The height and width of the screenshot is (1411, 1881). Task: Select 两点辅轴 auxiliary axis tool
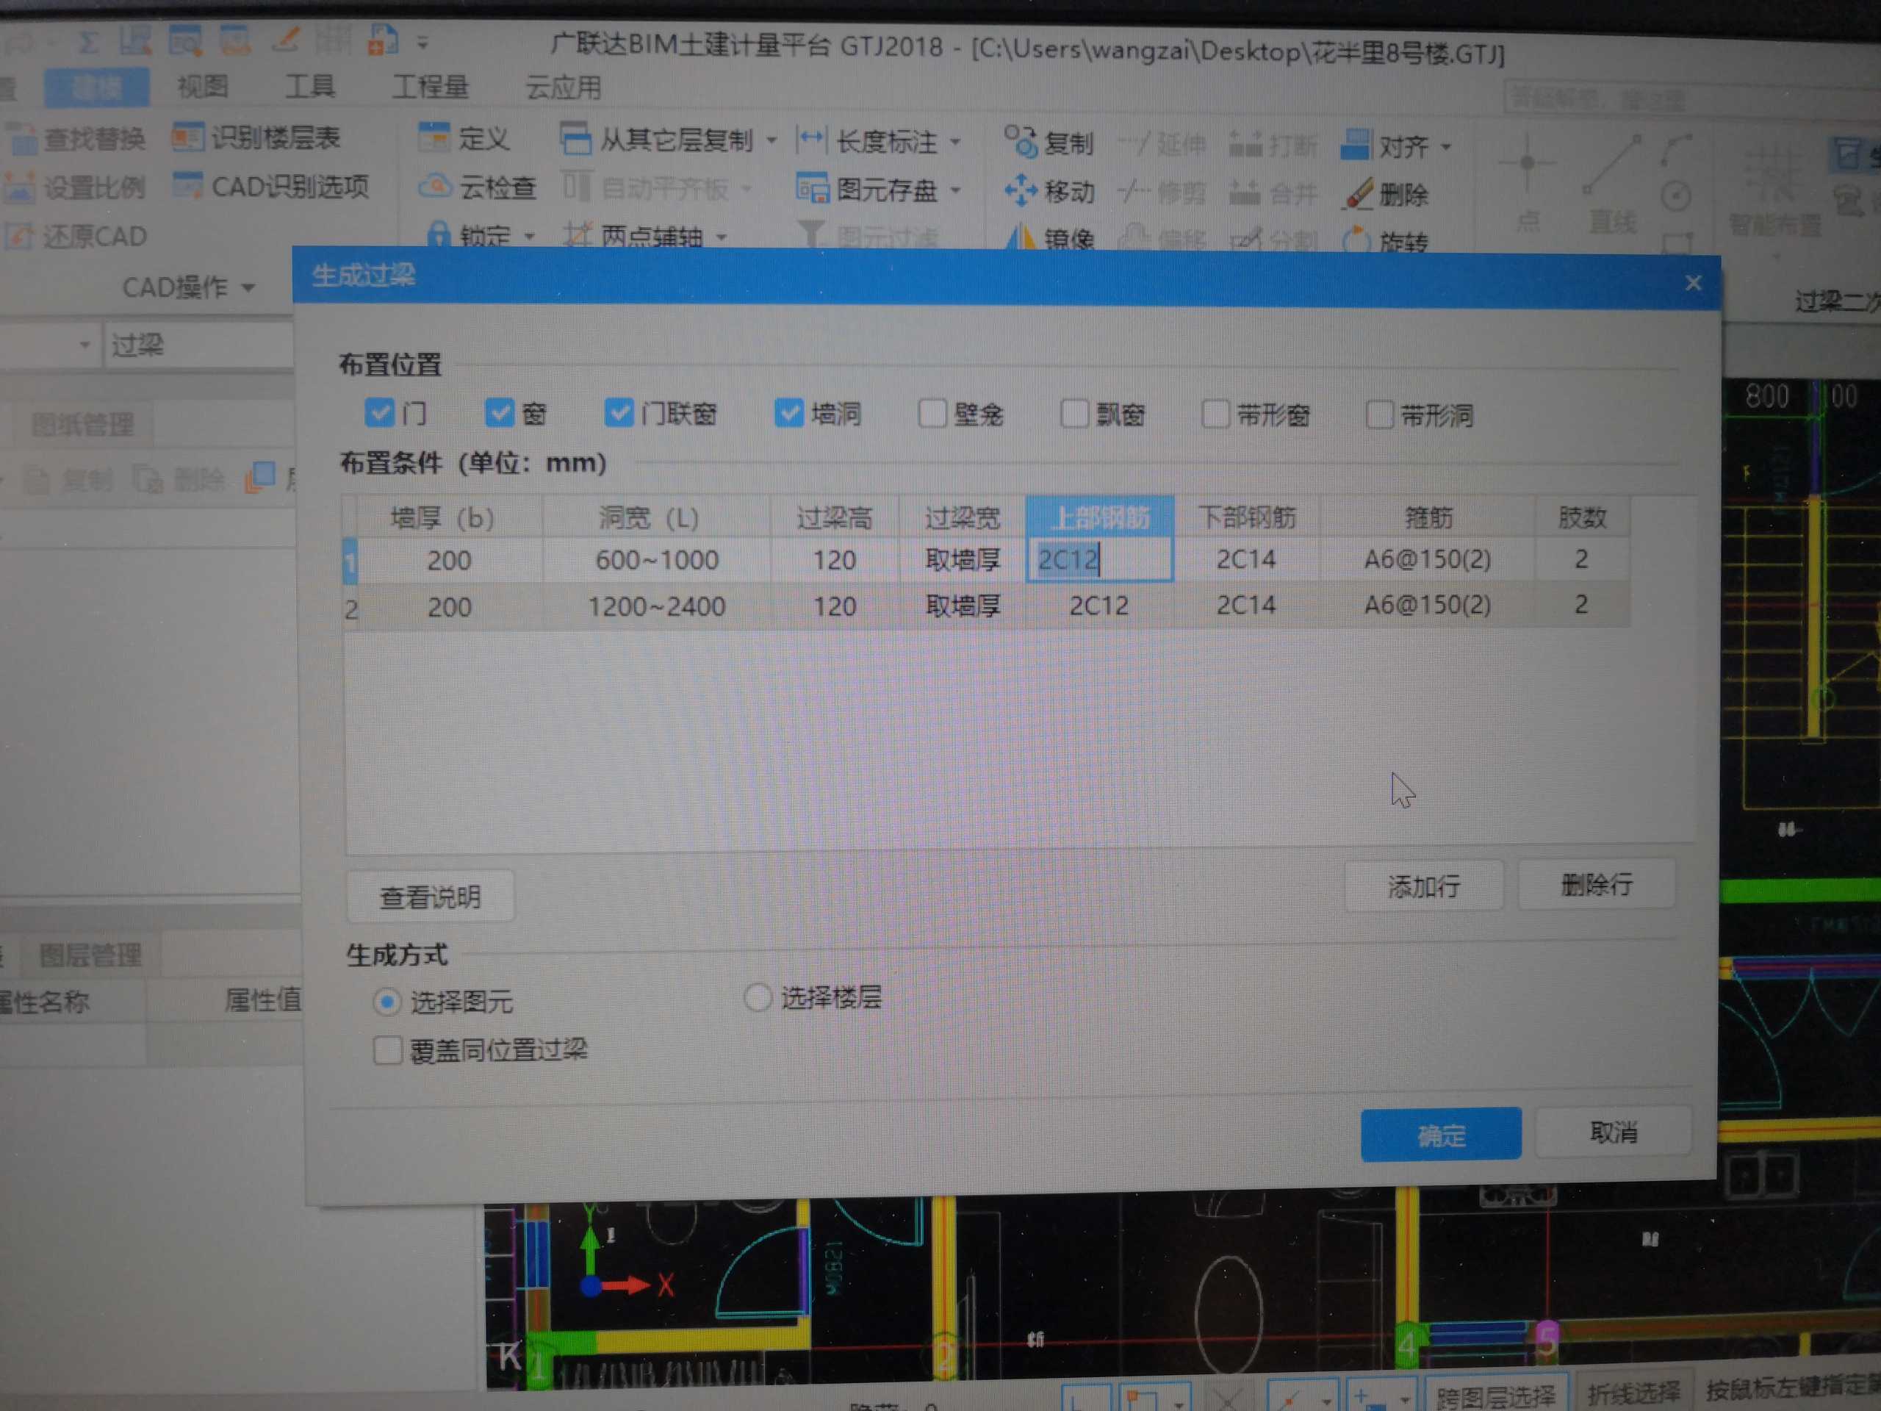[633, 236]
